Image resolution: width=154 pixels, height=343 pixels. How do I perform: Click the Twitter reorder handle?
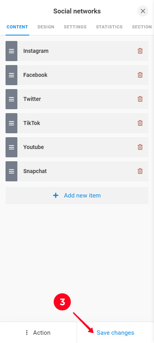pos(11,99)
